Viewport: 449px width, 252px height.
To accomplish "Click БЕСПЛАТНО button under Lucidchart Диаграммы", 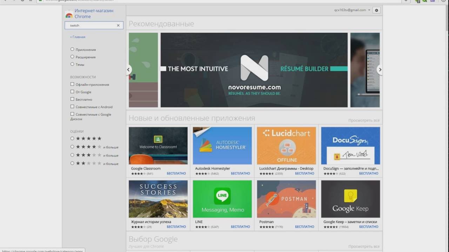I will 304,174.
